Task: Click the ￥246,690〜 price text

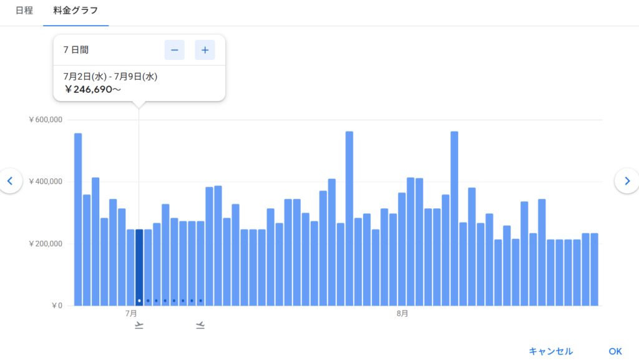Action: pos(92,89)
